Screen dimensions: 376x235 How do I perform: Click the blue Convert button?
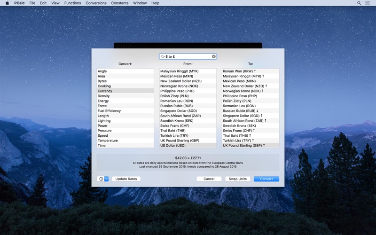266,179
